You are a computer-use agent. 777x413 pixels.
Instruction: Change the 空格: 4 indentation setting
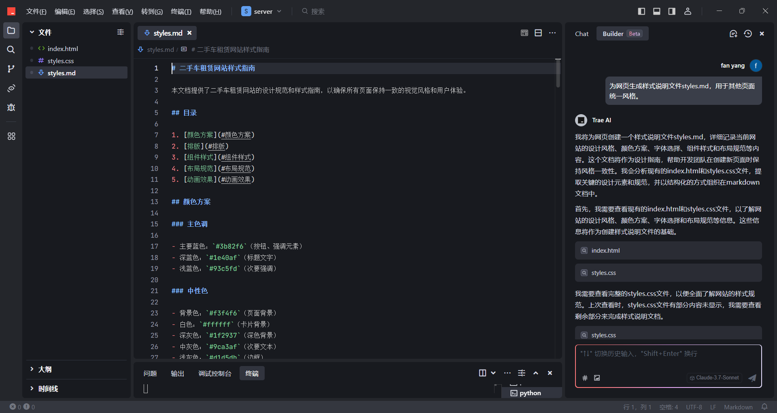pyautogui.click(x=669, y=407)
